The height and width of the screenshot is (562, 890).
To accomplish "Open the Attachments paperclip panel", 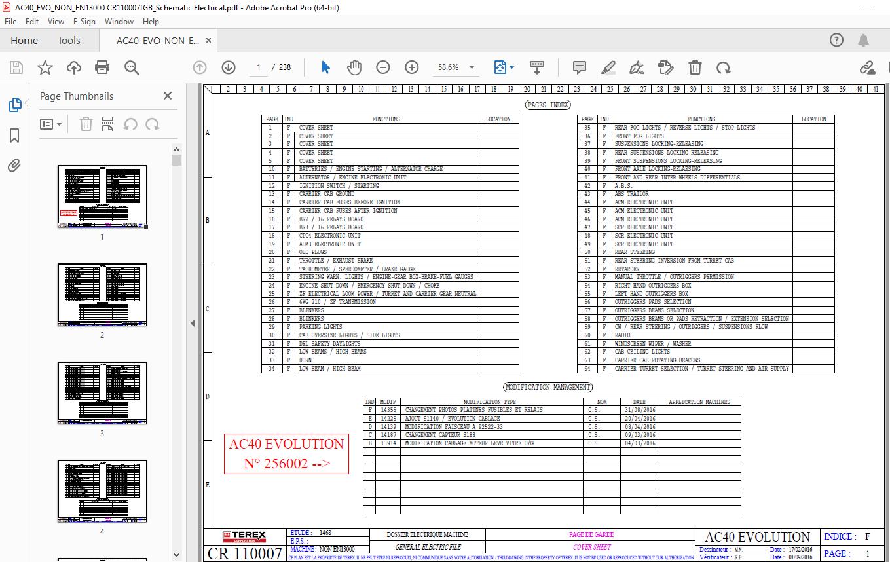I will tap(14, 165).
